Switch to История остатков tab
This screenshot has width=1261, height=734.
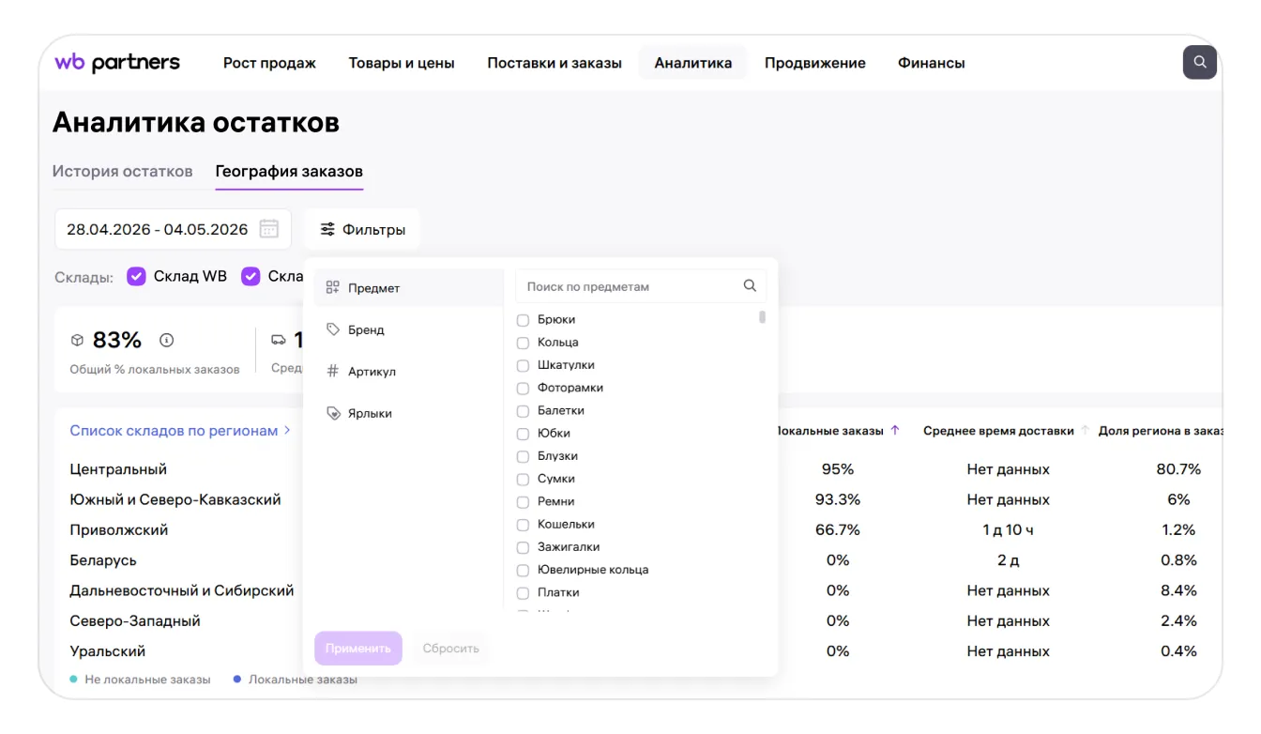pos(122,172)
